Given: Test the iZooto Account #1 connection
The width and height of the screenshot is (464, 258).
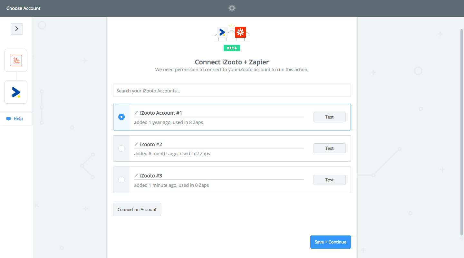Looking at the screenshot, I should click(x=330, y=117).
